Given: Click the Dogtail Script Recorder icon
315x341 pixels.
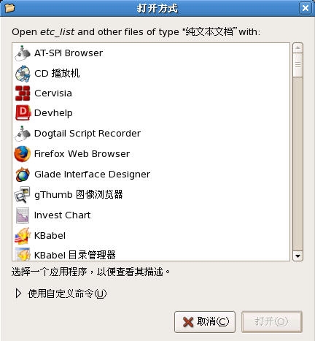Looking at the screenshot, I should click(23, 134).
